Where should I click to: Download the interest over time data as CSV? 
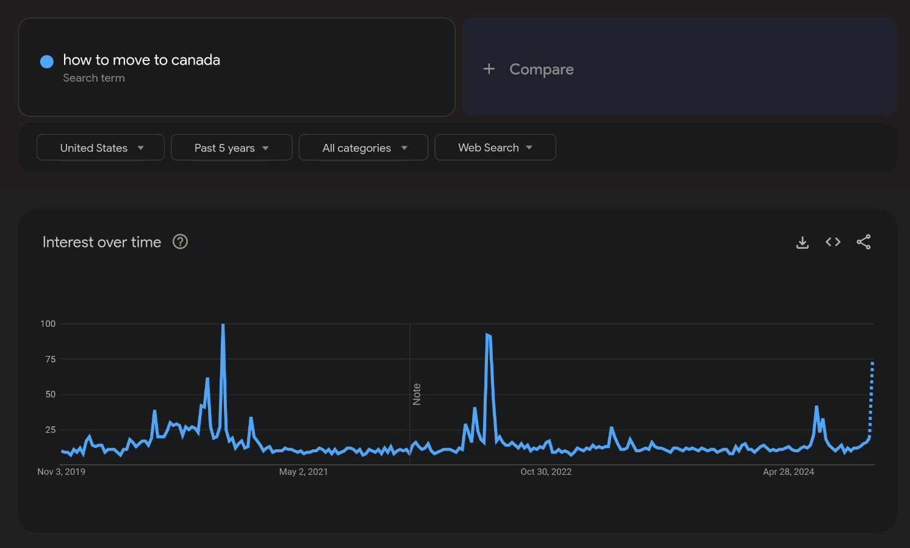pos(803,243)
